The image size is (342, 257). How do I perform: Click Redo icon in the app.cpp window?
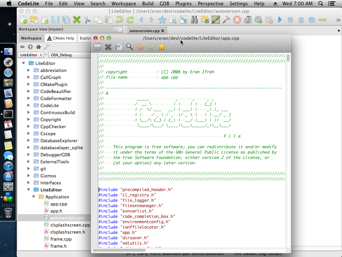(x=151, y=47)
